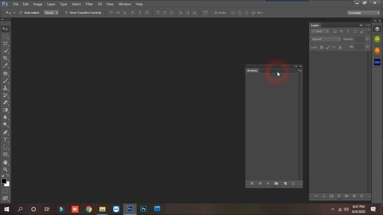Select the Rectangular Marquee tool
This screenshot has width=383, height=215.
click(5, 36)
